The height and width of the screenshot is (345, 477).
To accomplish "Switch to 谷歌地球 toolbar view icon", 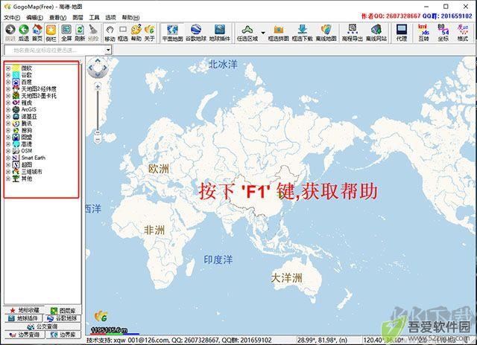I will (x=196, y=33).
